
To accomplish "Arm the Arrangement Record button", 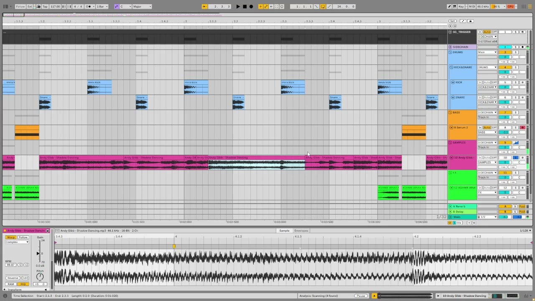I will (251, 6).
